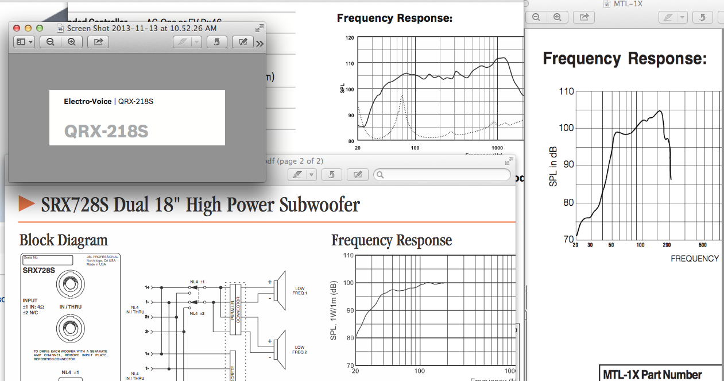Click the Screen Shot window title text

click(x=142, y=28)
